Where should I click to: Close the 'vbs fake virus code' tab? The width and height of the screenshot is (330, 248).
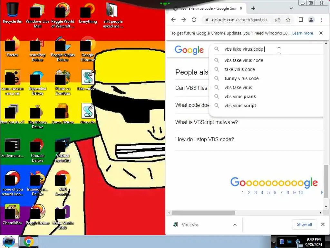point(241,8)
